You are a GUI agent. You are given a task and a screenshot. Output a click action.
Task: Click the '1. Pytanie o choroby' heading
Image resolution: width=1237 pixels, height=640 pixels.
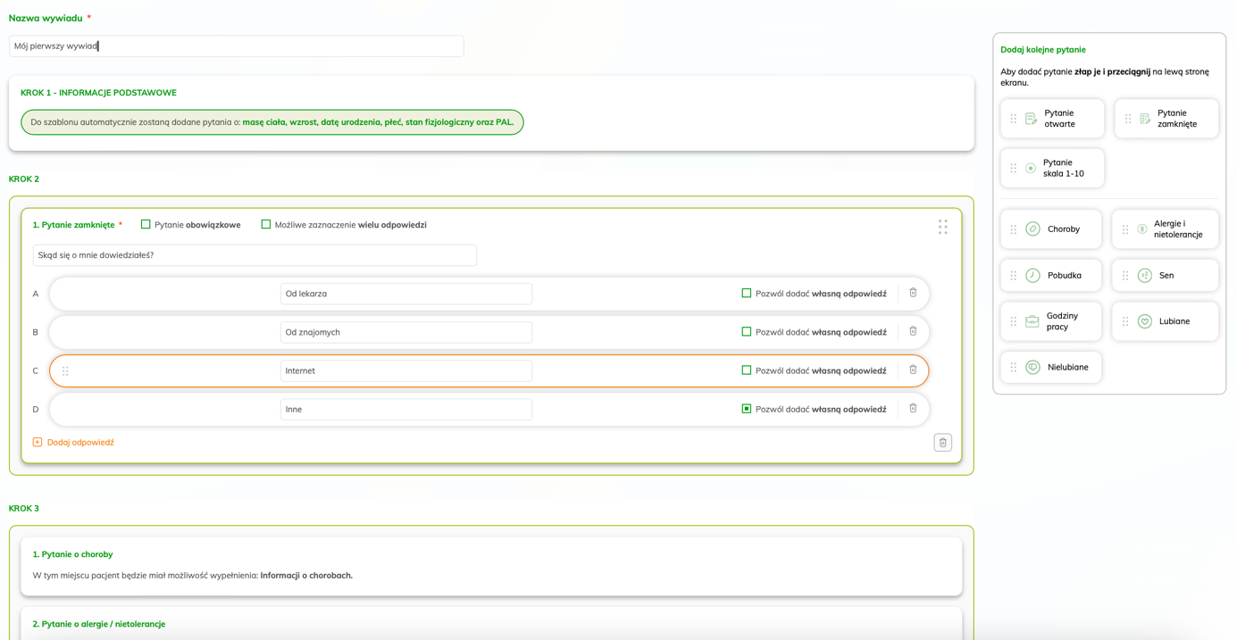point(72,554)
